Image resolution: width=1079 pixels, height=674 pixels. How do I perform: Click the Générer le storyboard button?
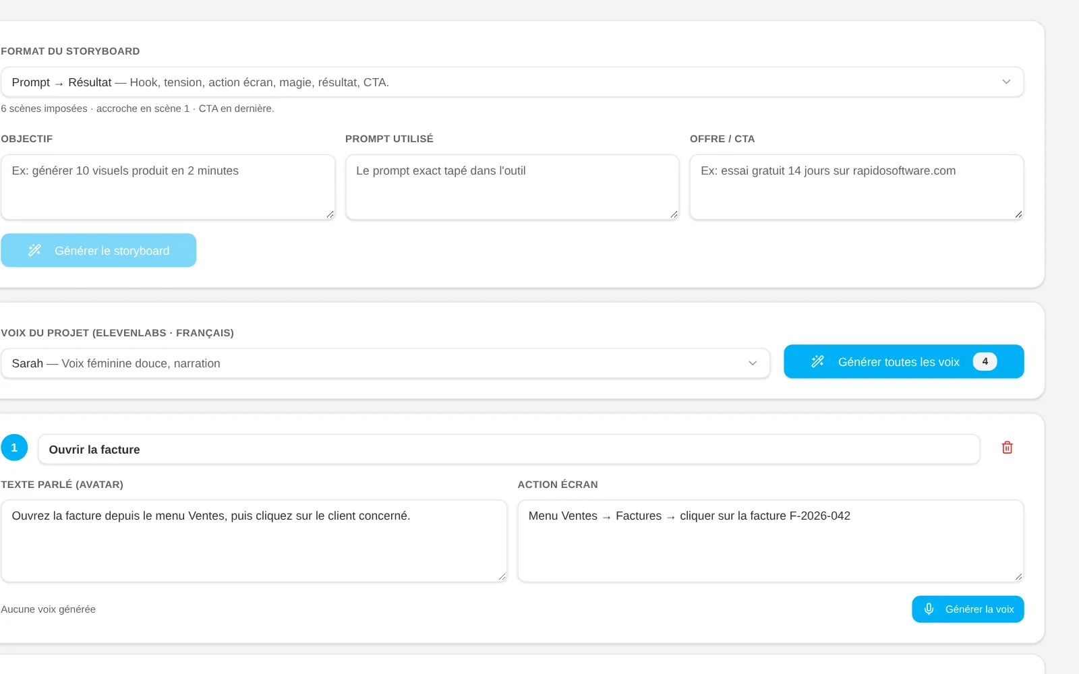(98, 250)
